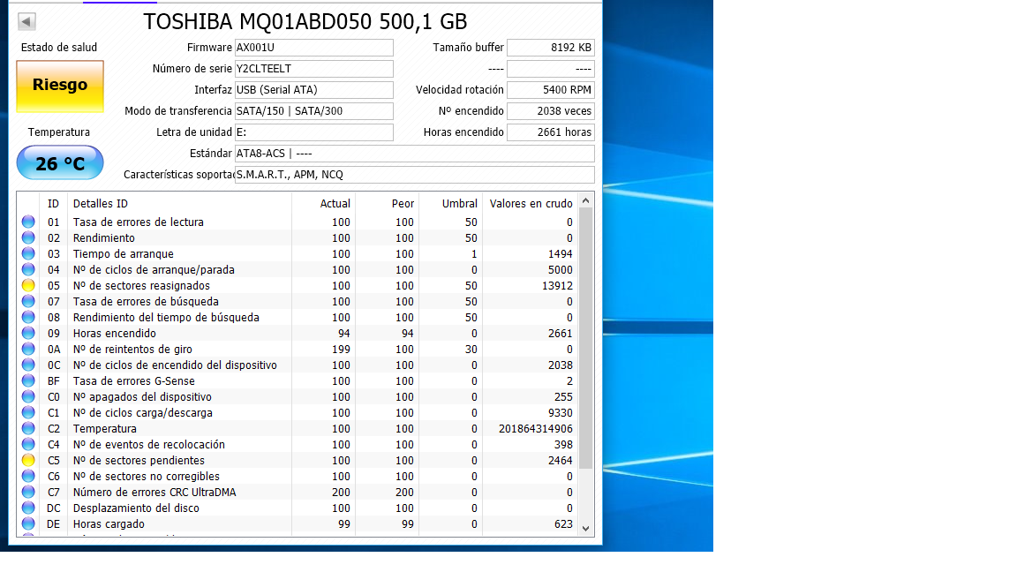This screenshot has width=1017, height=572.
Task: Select the Rendimiento del tiempo de búsqueda row
Action: click(x=298, y=317)
